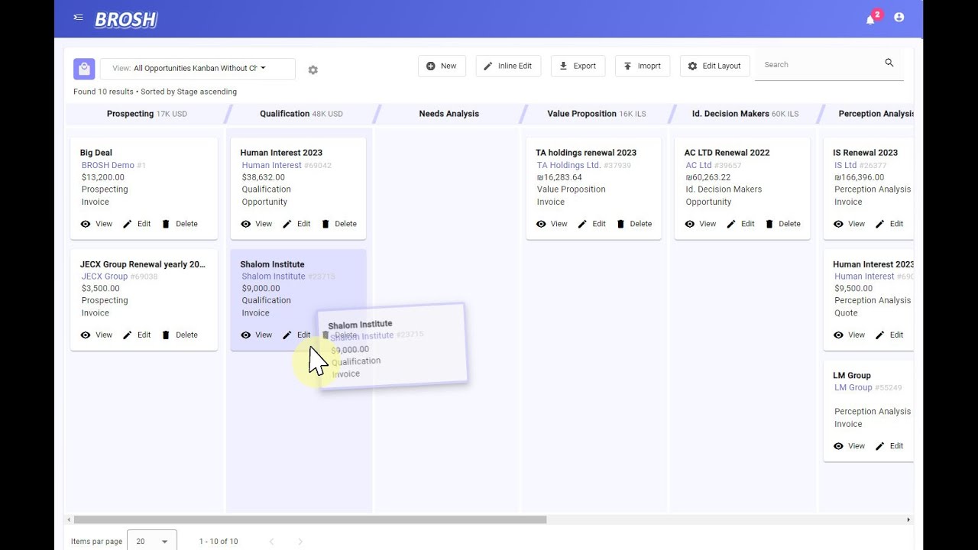
Task: Open TA Holdings Ltd. account link
Action: click(x=568, y=165)
